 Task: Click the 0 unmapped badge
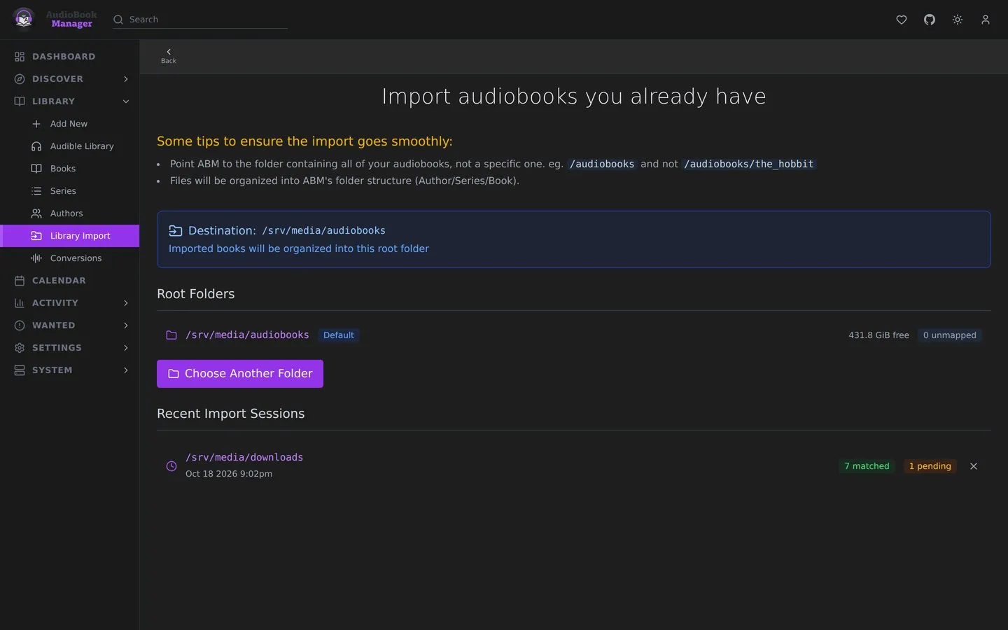(x=949, y=335)
